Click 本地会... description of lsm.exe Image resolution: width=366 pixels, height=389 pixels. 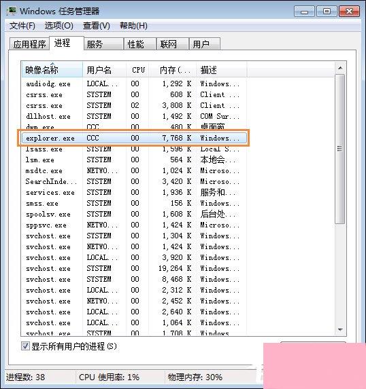pyautogui.click(x=218, y=160)
